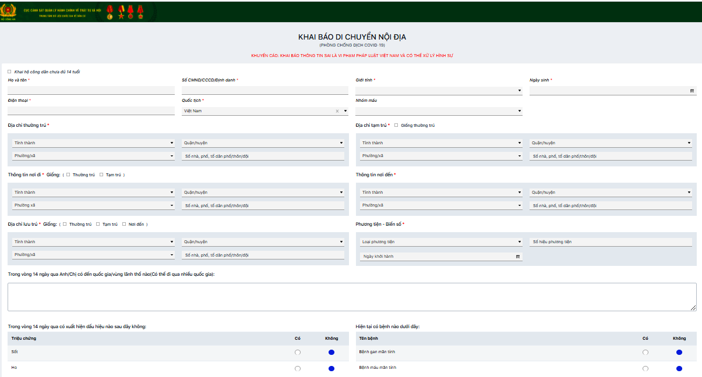Check Thường trú in Địa chỉ lưu trú

pos(65,224)
